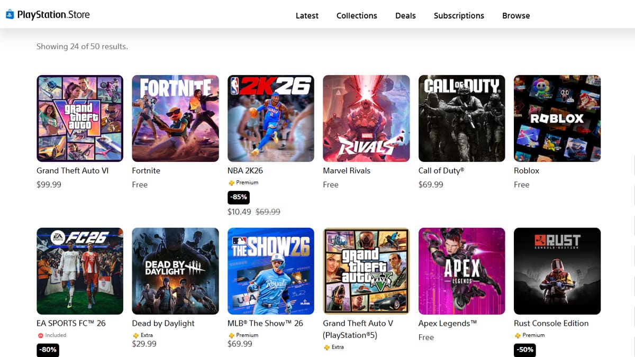
Task: Open the EA SPORTS FC 26 cover
Action: click(x=80, y=271)
